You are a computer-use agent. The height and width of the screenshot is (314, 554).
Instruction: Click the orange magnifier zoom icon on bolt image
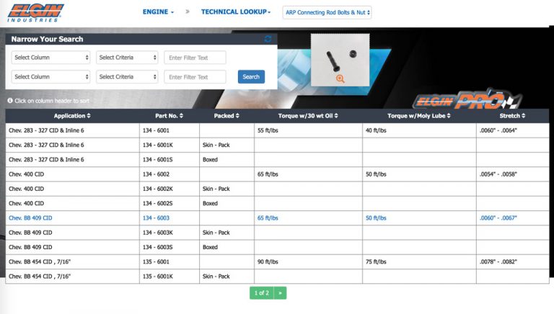click(x=340, y=78)
